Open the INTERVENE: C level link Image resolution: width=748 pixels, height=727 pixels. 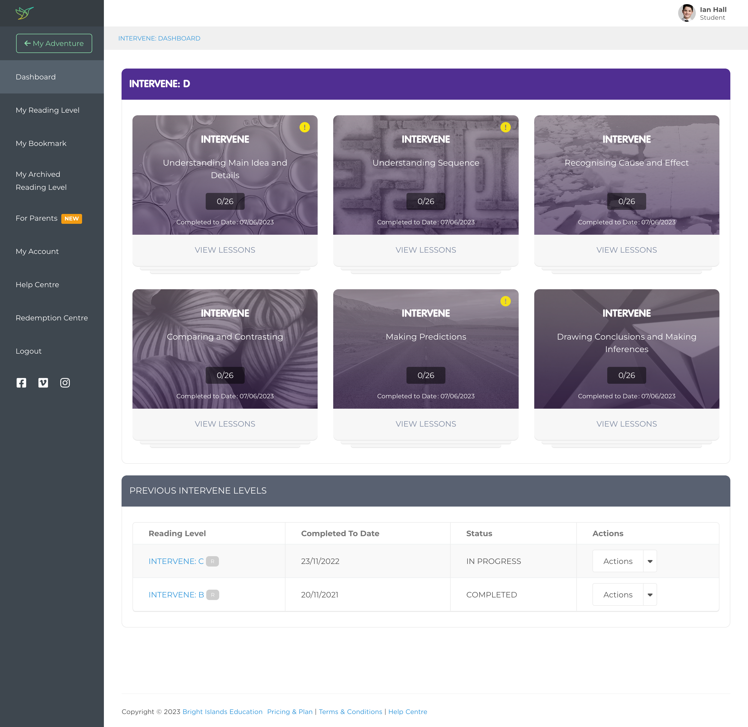176,561
